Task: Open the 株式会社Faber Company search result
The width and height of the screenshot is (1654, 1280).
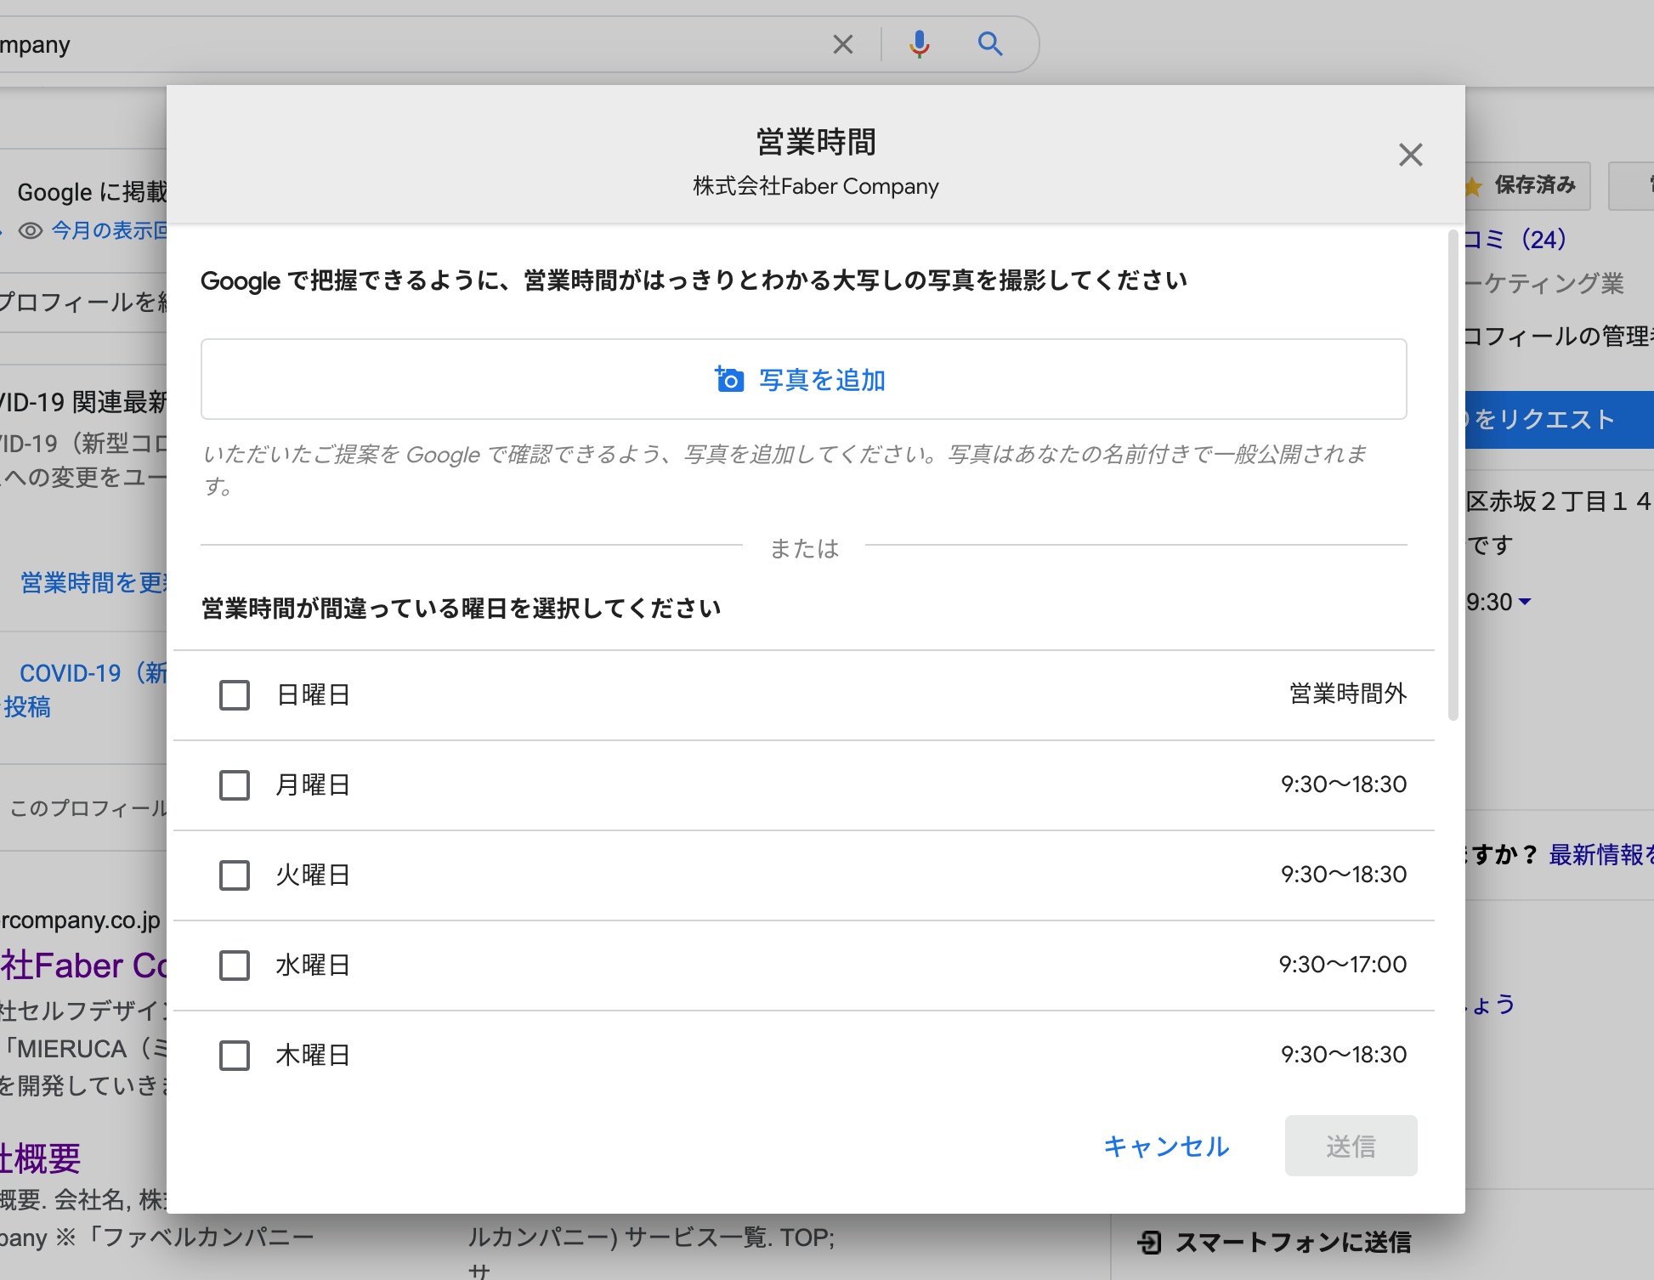Action: click(x=83, y=966)
